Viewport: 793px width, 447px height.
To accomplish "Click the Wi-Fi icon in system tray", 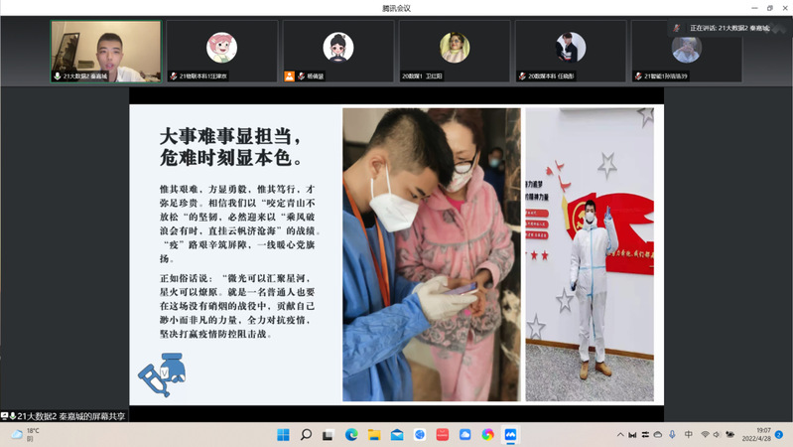I will click(705, 434).
